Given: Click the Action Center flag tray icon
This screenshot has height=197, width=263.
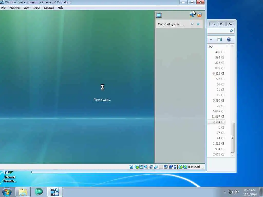Looking at the screenshot, I should 237,192.
